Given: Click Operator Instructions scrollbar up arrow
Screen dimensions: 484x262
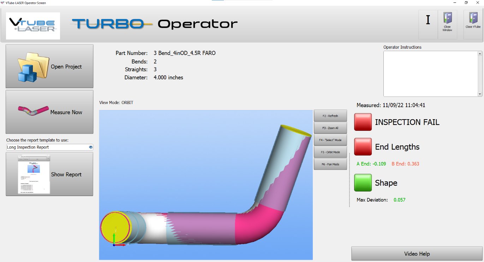Looking at the screenshot, I should tap(480, 54).
